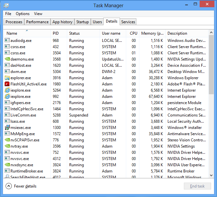Open the View menu
Viewport: 217px width, 197px height.
[38, 14]
